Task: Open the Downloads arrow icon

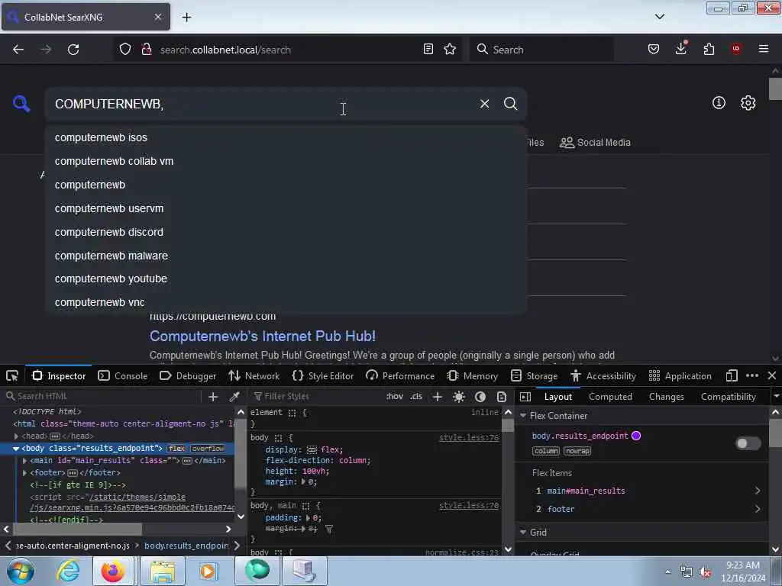Action: [680, 48]
